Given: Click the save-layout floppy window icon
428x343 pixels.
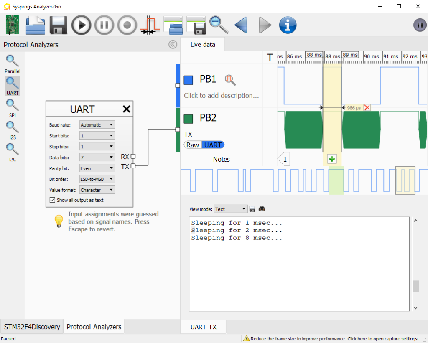Looking at the screenshot, I should click(x=196, y=25).
